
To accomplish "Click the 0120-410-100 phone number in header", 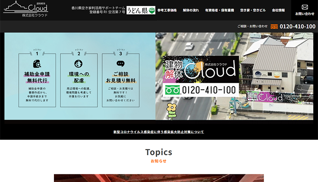I will tap(297, 27).
